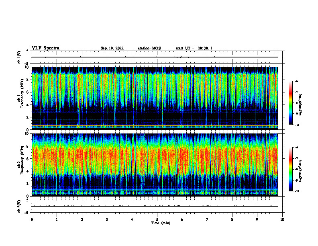Viewport: 318px width, 246px height.
Task: Click the "10" label on the time axis
Action: click(282, 219)
